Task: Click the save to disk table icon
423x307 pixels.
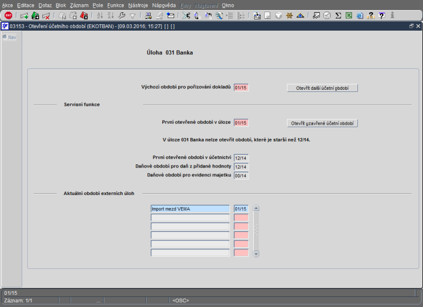Action: 257,16
